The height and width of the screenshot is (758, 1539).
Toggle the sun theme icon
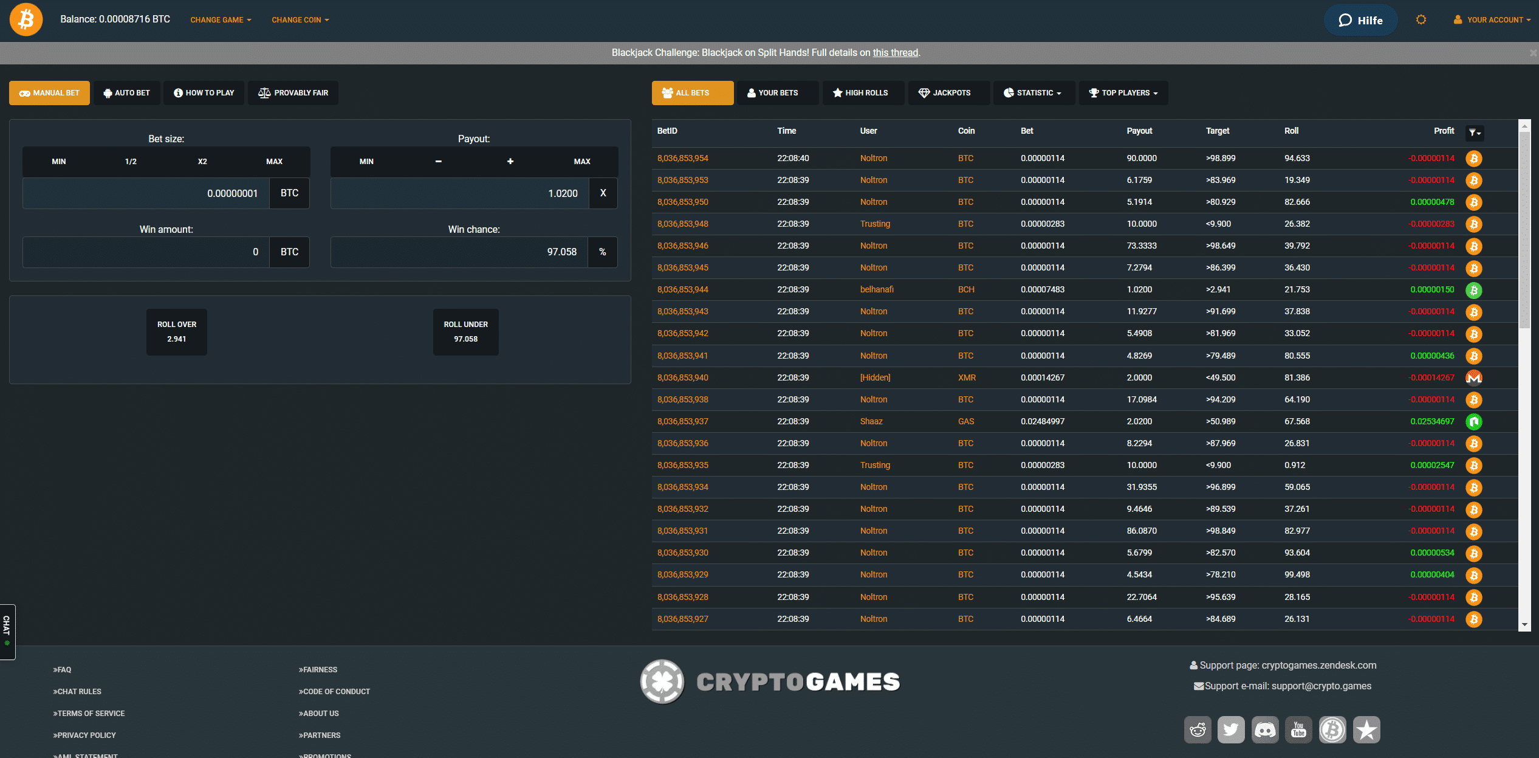[1421, 19]
